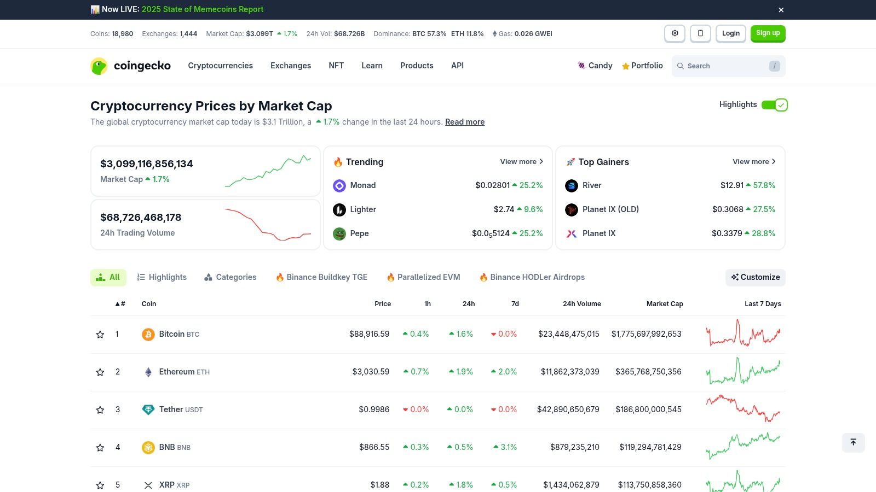Viewport: 876px width, 492px height.
Task: Click the CoinGecko logo
Action: click(x=130, y=66)
